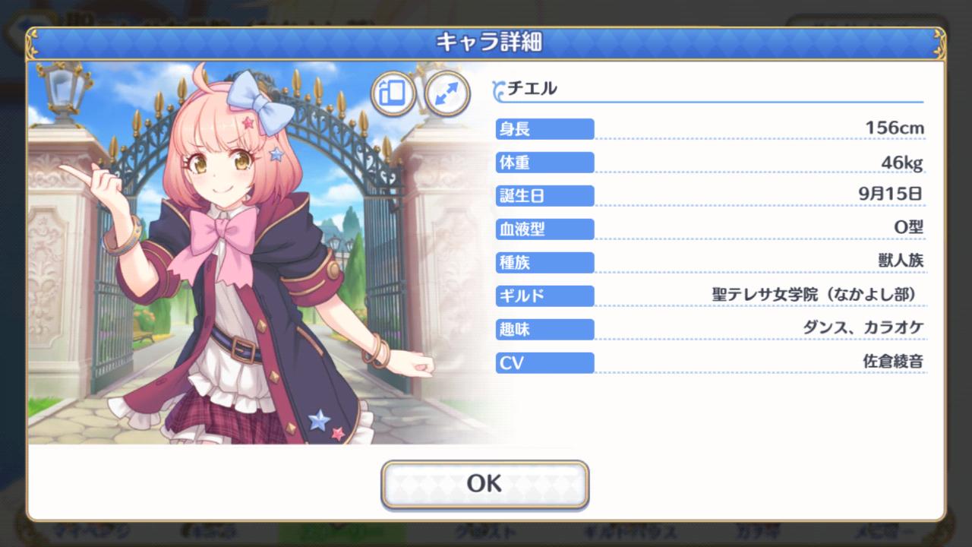The width and height of the screenshot is (972, 547).
Task: Click the 156cm height value
Action: (x=895, y=128)
